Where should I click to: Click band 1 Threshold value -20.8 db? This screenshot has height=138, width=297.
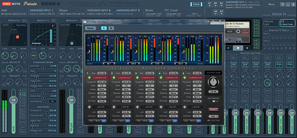click(102, 82)
